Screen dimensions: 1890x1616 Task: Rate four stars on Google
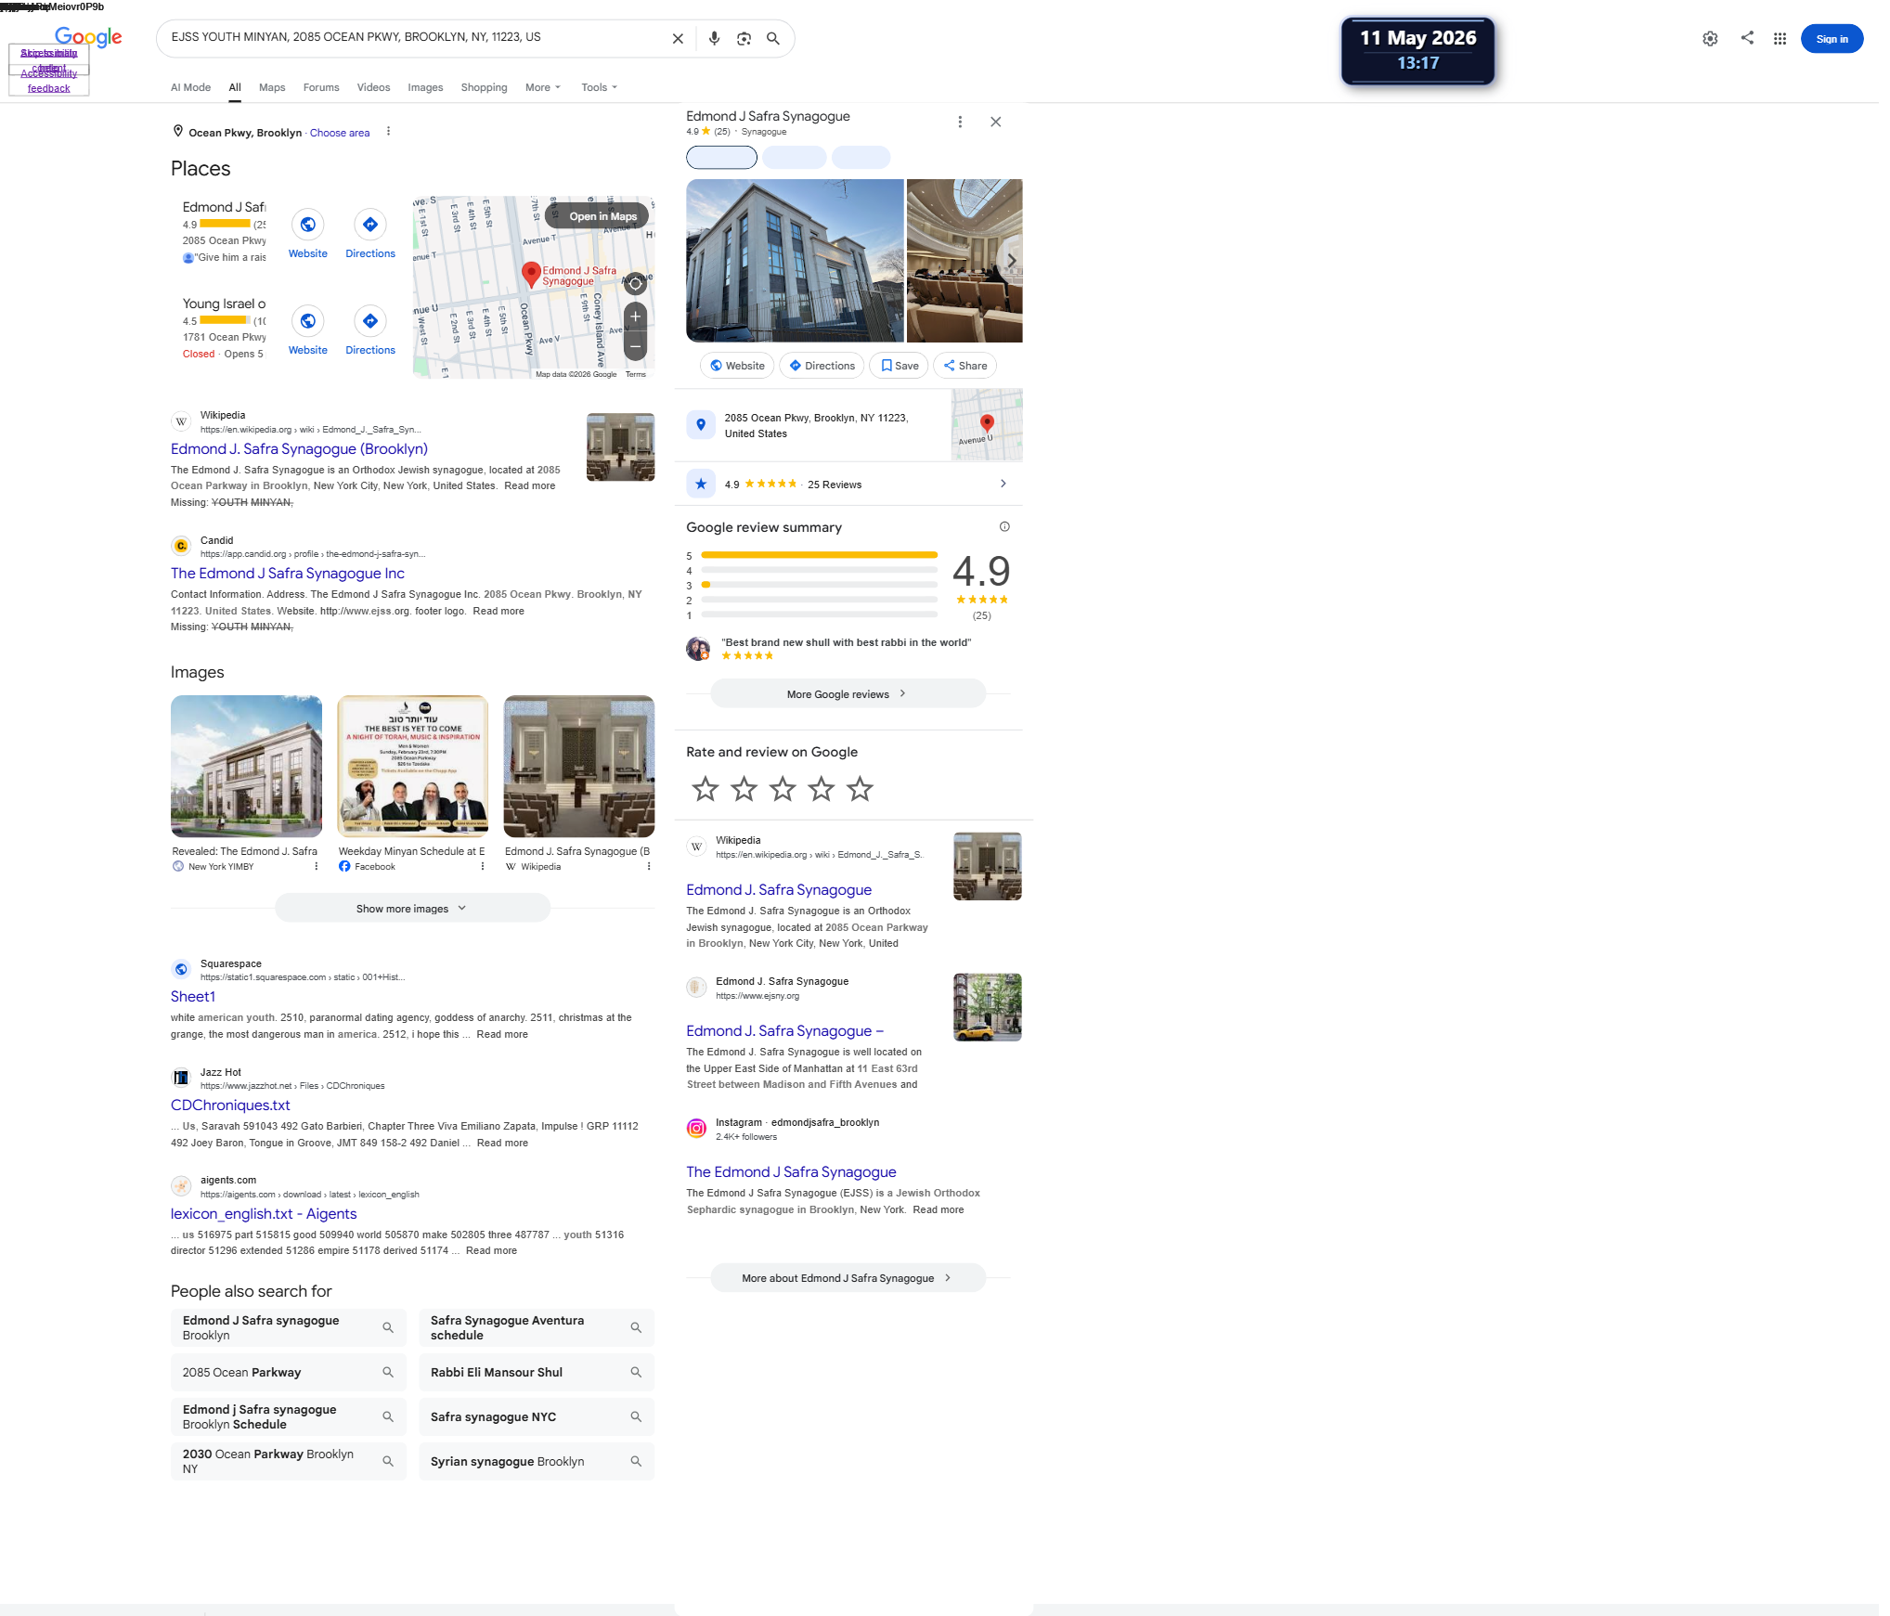(x=822, y=789)
